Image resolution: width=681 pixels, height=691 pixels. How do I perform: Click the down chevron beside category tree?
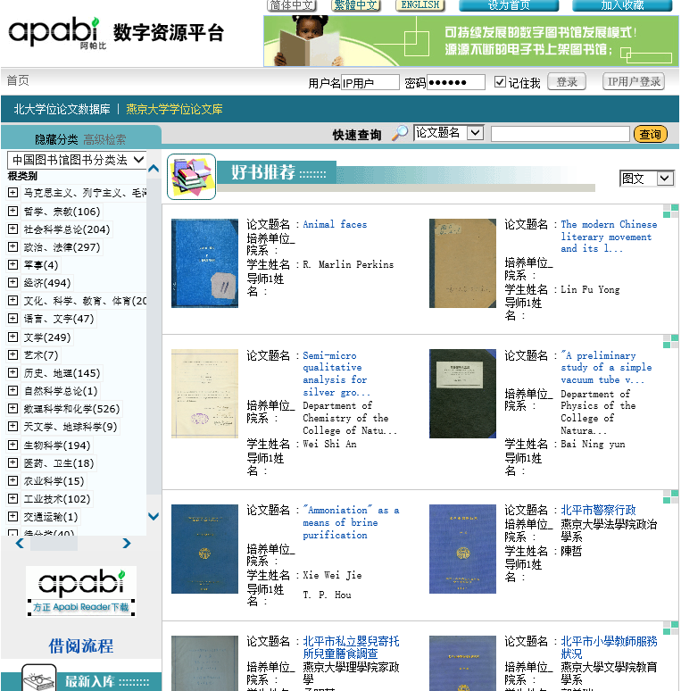[154, 516]
